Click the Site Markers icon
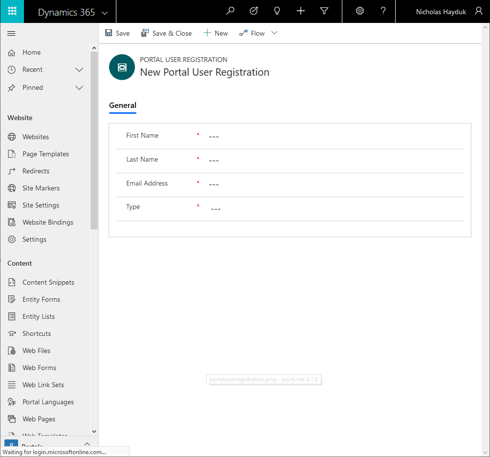The height and width of the screenshot is (457, 490). tap(12, 188)
